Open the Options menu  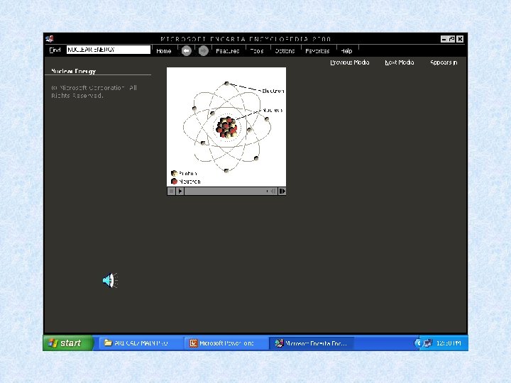tap(285, 51)
